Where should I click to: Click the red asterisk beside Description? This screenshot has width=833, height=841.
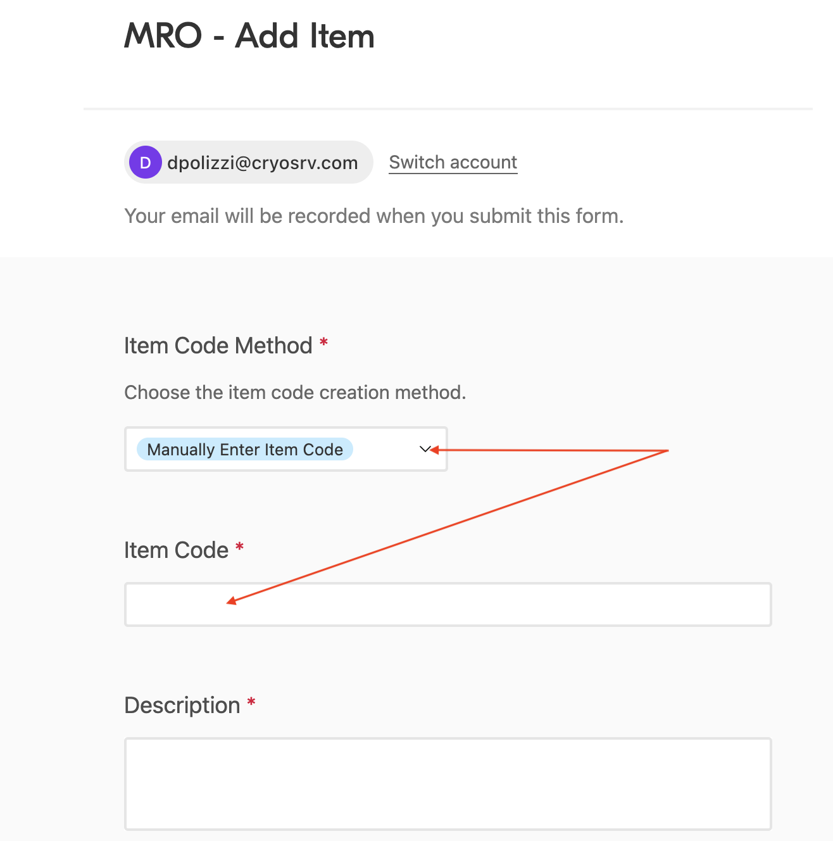pos(251,702)
